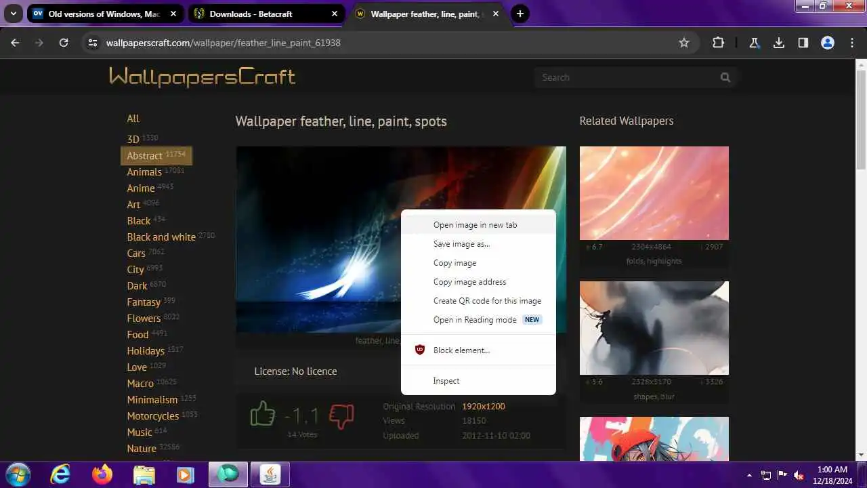Image resolution: width=867 pixels, height=488 pixels.
Task: Click the green thumbs-up vote icon
Action: pos(263,413)
